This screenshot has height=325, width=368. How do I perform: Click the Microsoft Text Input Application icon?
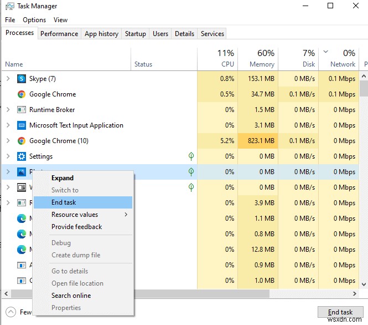pyautogui.click(x=22, y=125)
